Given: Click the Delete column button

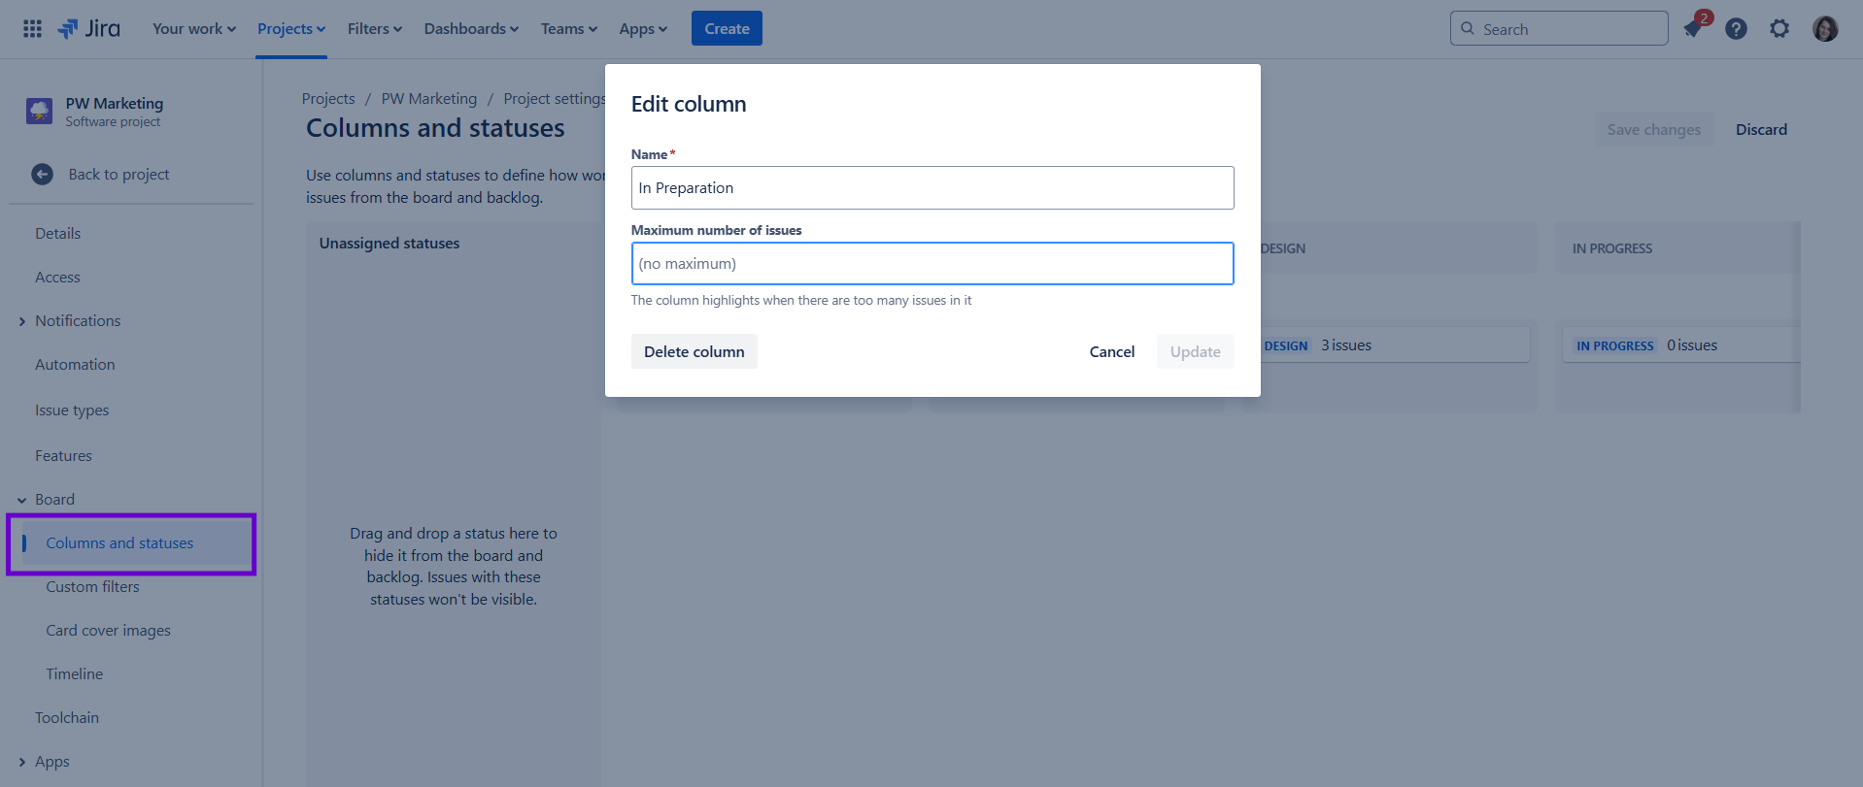Looking at the screenshot, I should [x=694, y=351].
